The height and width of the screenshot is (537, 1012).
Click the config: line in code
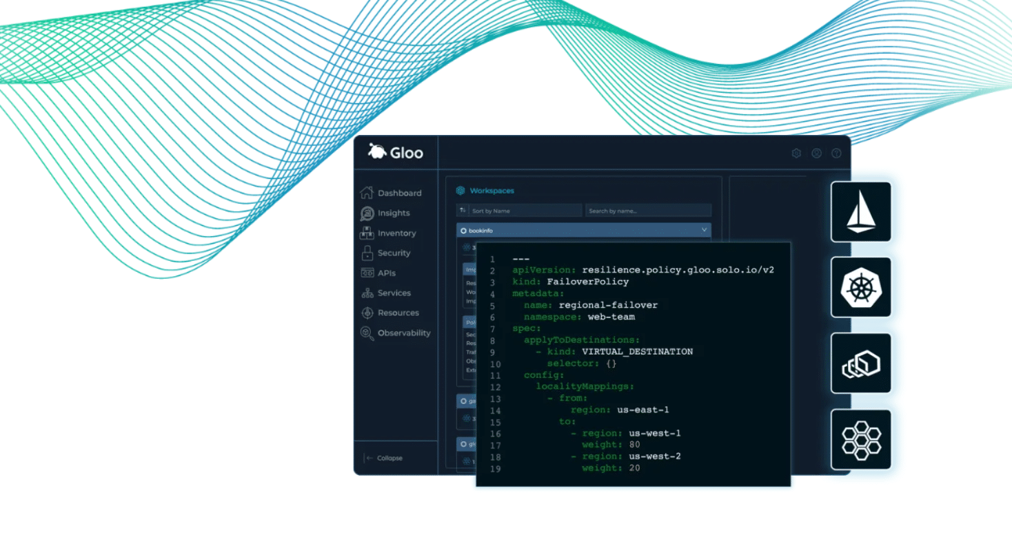[544, 375]
